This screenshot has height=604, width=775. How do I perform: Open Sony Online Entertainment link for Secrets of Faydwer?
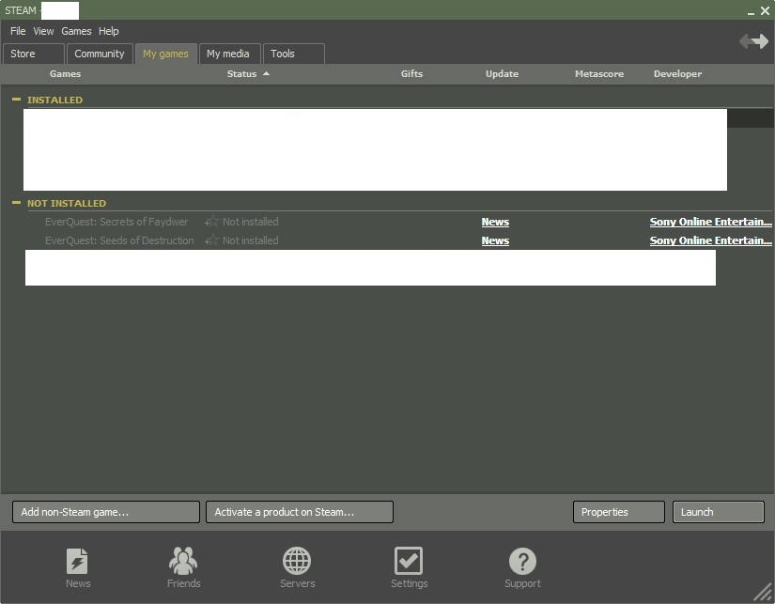click(x=711, y=222)
